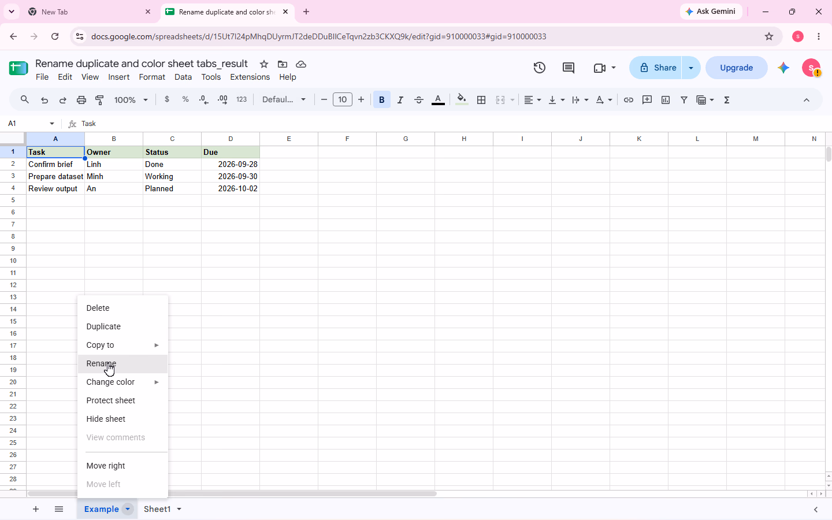Insert a chart
The width and height of the screenshot is (832, 520).
[x=666, y=100]
